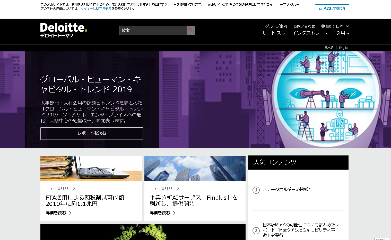Open the お問い合わせ menu item

[x=304, y=26]
